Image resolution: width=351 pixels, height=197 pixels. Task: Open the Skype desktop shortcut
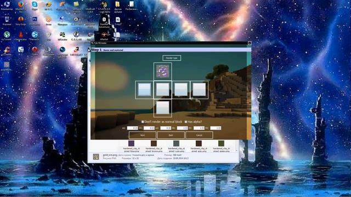35,5
